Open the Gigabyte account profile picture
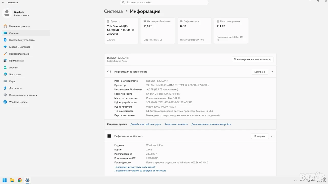 [x=7, y=13]
